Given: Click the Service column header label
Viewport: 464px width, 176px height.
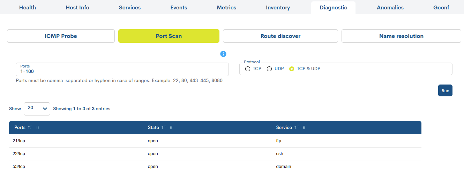Looking at the screenshot, I should [x=284, y=128].
